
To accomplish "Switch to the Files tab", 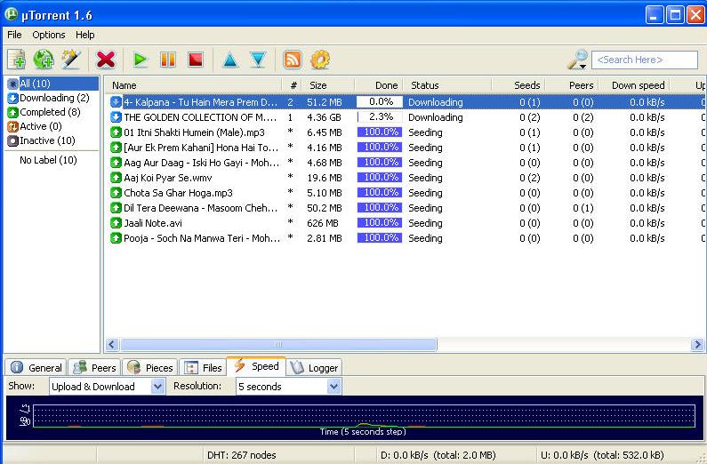I will (x=203, y=368).
